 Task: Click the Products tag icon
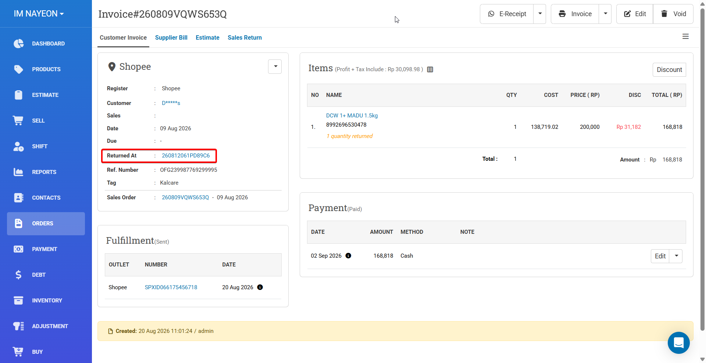coord(18,69)
